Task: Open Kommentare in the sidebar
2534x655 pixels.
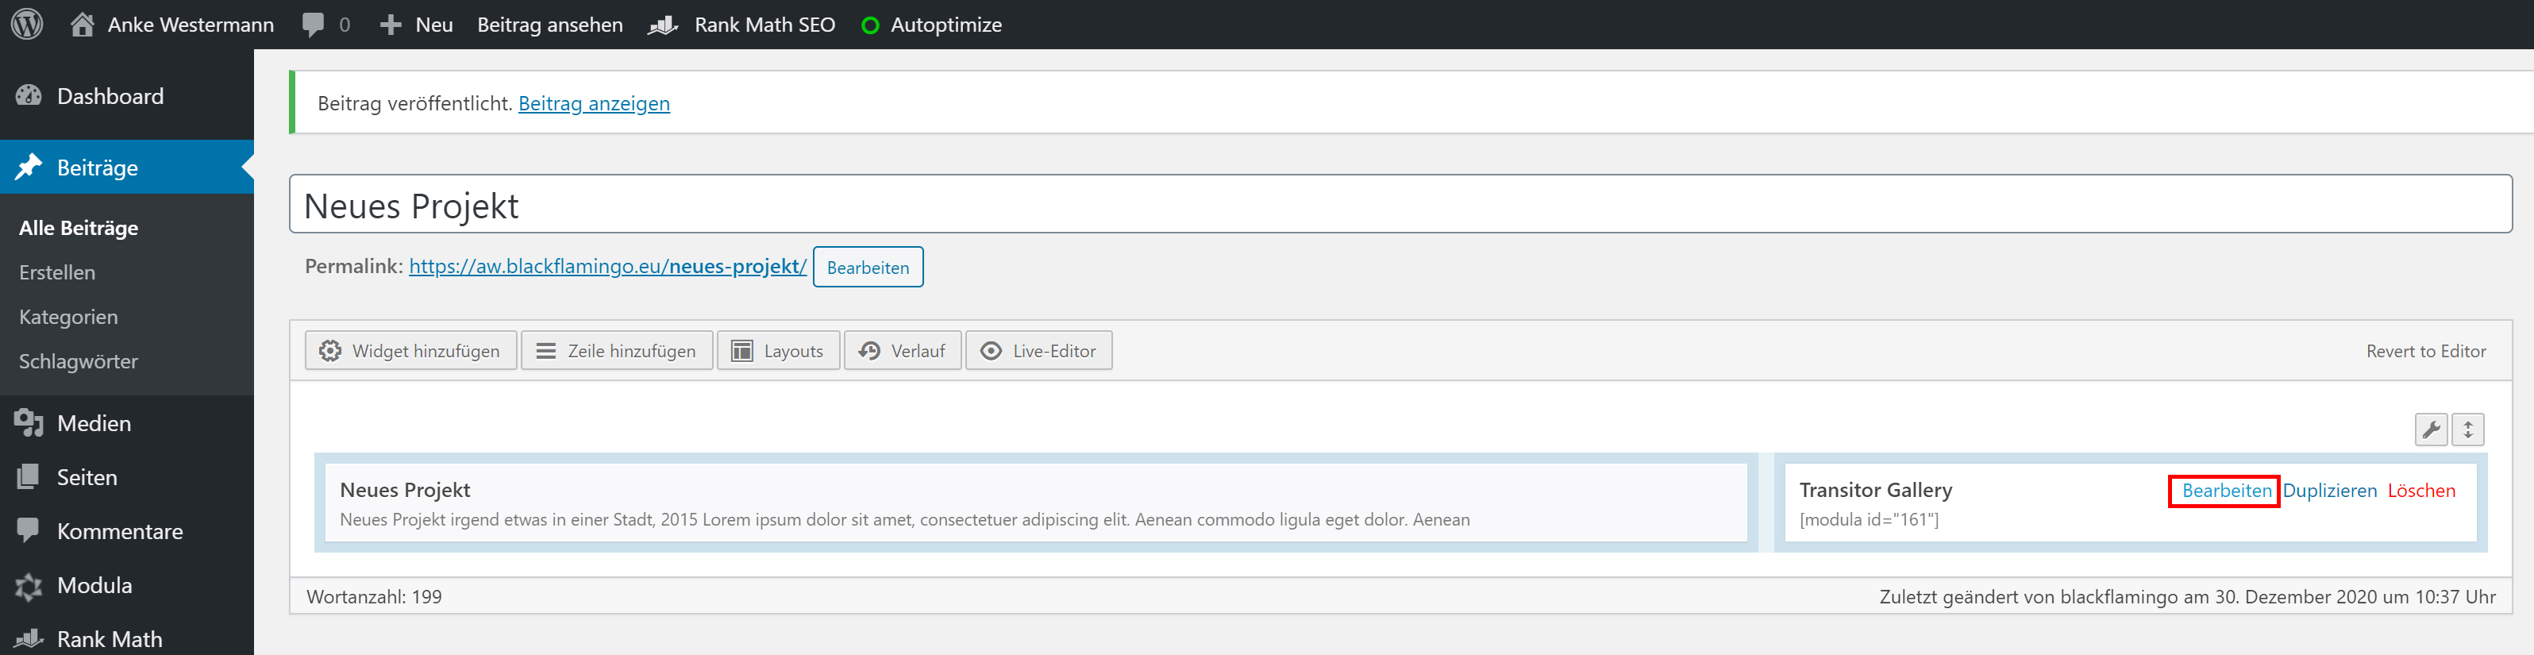Action: 120,531
